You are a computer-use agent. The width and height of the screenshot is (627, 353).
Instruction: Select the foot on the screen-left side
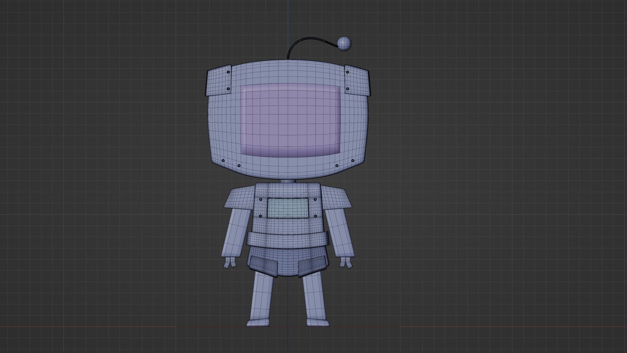click(x=258, y=323)
